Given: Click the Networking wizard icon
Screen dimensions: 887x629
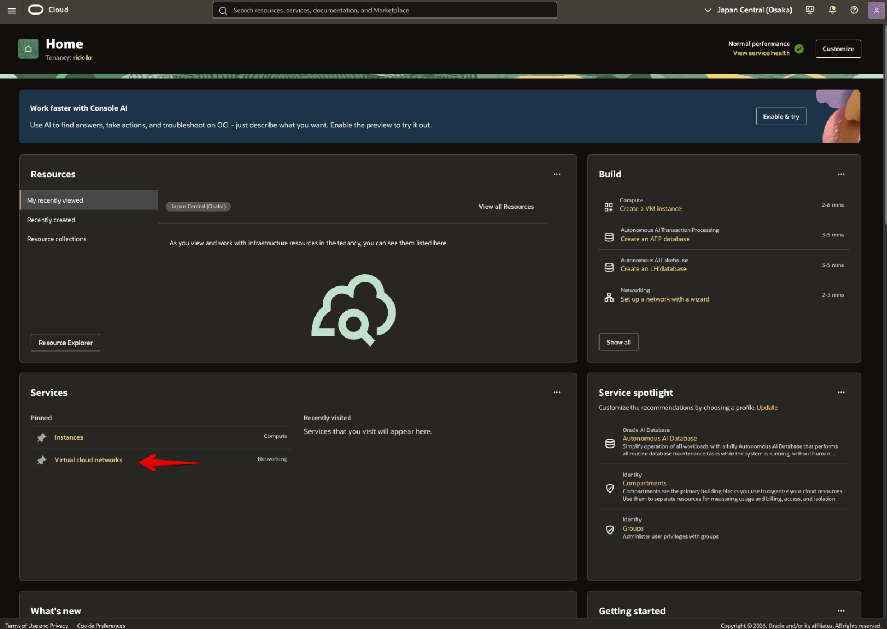Looking at the screenshot, I should point(609,297).
